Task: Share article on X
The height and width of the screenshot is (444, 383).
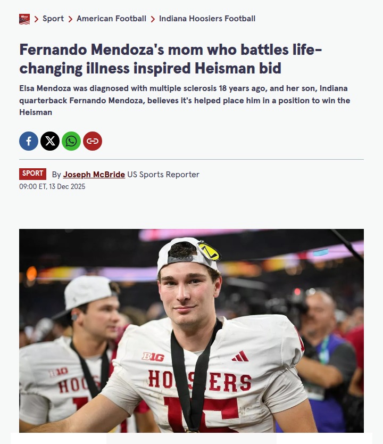Action: [x=50, y=141]
